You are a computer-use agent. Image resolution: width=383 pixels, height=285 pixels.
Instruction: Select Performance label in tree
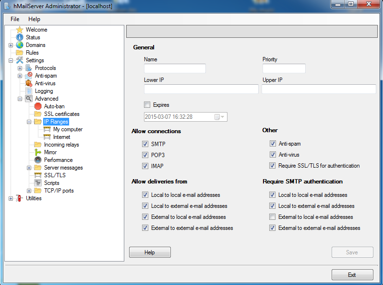[x=59, y=160]
